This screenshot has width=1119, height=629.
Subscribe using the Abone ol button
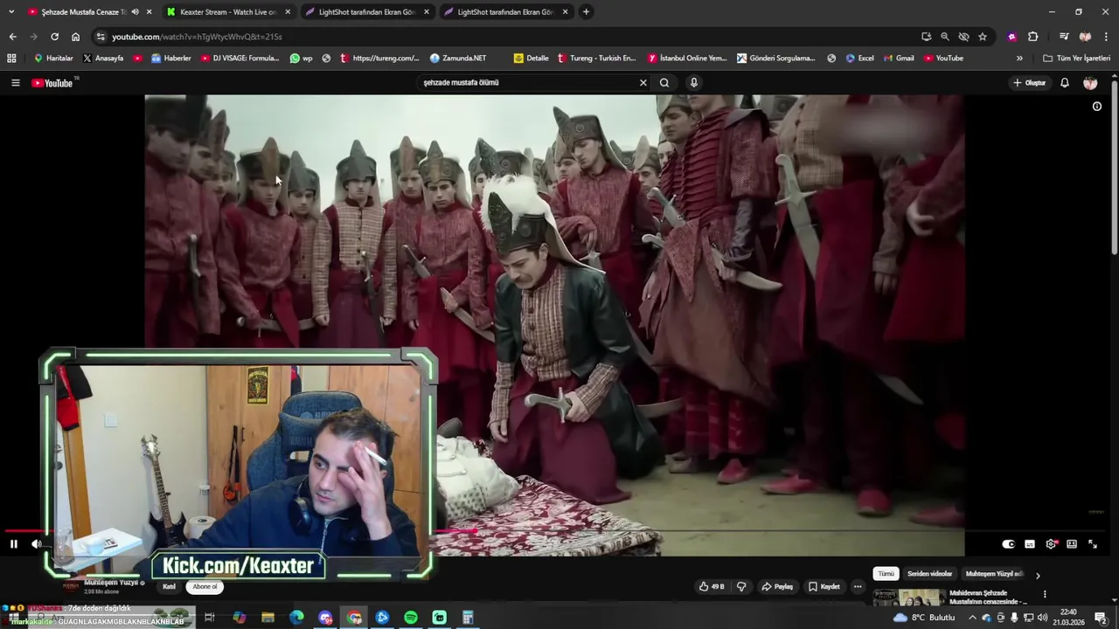point(205,586)
